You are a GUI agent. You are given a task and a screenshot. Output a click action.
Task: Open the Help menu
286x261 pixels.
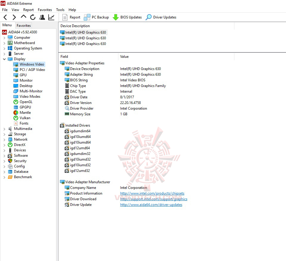click(72, 10)
